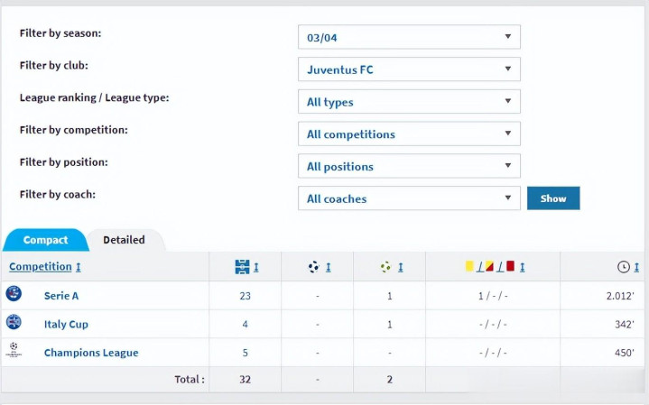Sort by minutes played clock icon
Image resolution: width=649 pixels, height=405 pixels.
[x=624, y=267]
